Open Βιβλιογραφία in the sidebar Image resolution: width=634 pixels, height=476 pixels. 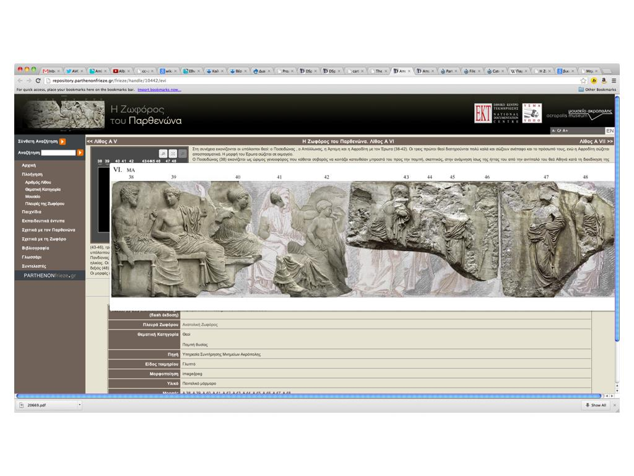tap(35, 248)
